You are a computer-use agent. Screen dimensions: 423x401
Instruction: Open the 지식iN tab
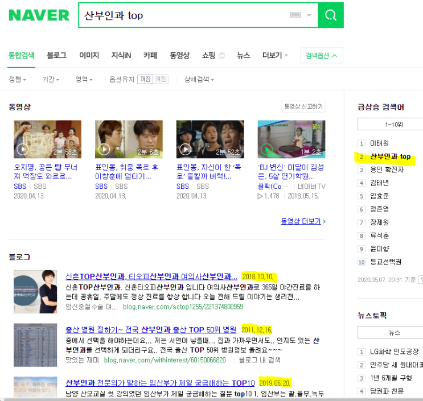point(121,56)
